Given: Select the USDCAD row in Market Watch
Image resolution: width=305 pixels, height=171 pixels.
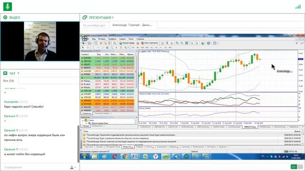Looking at the screenshot, I should (108, 91).
